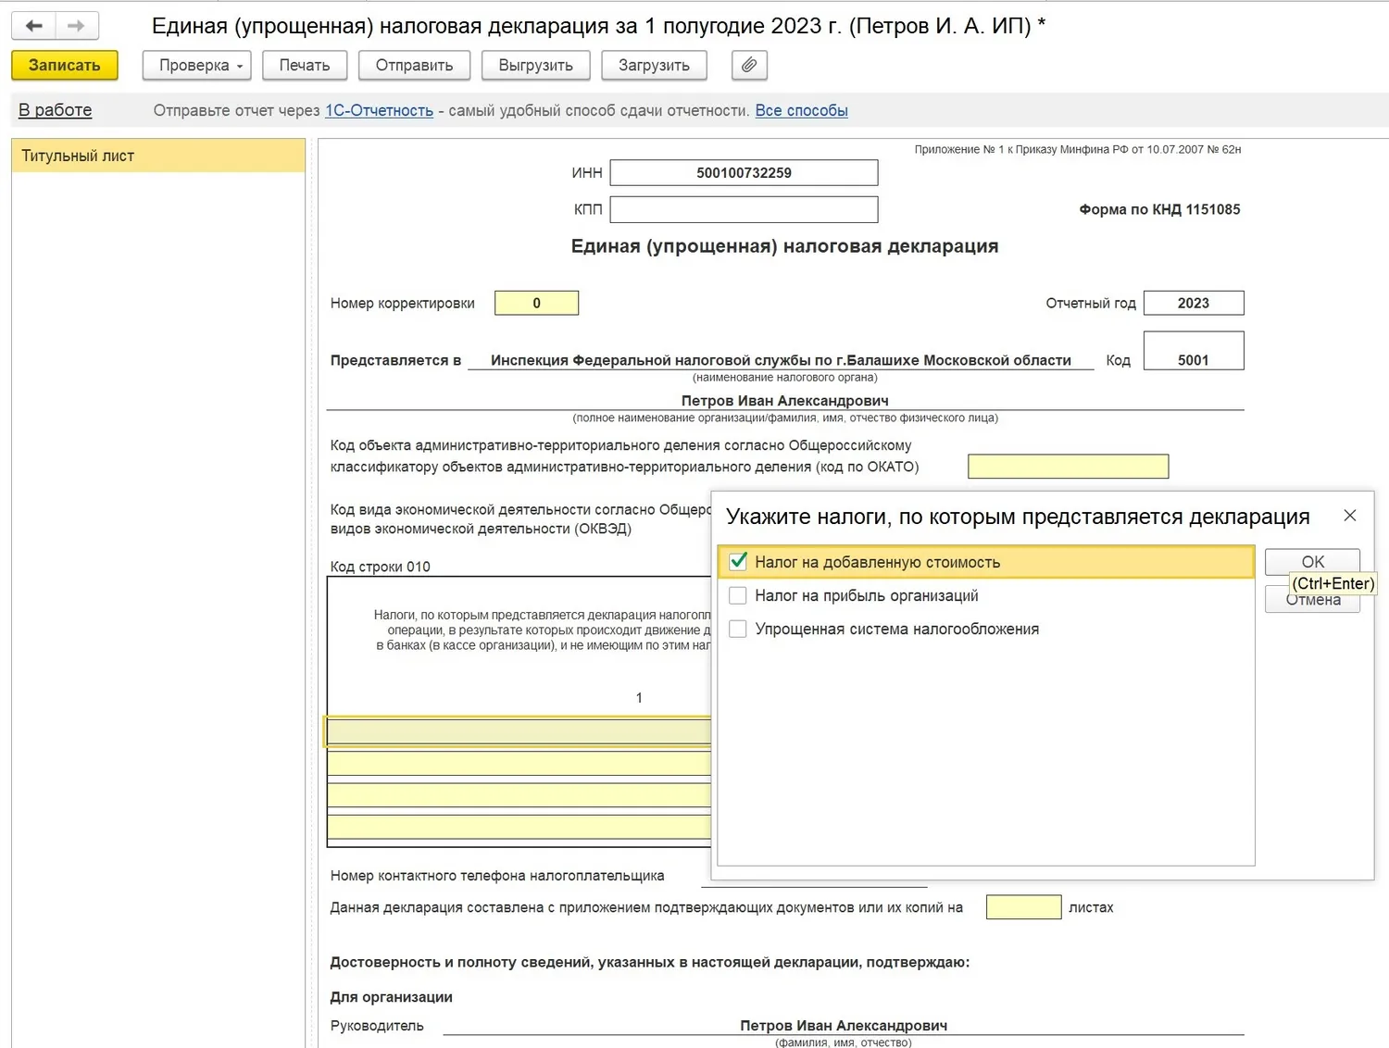Click the ОКАТО code input field
1389x1048 pixels.
click(1068, 467)
